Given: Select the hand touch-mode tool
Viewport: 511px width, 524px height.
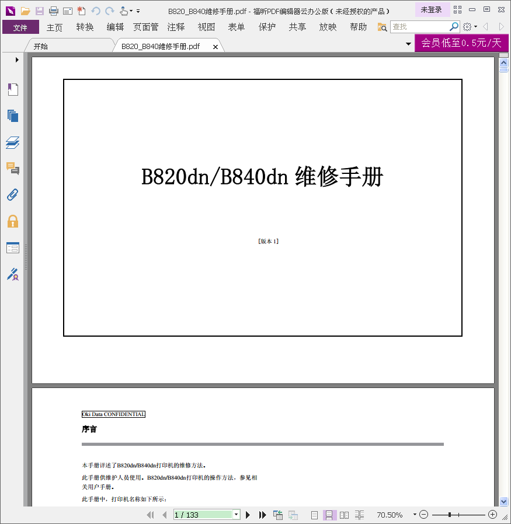Looking at the screenshot, I should click(124, 11).
